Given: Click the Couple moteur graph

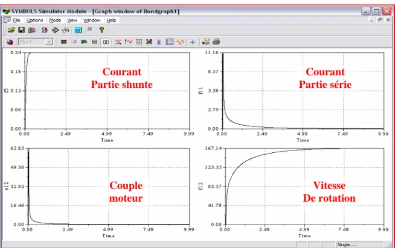Looking at the screenshot, I should pyautogui.click(x=109, y=186).
